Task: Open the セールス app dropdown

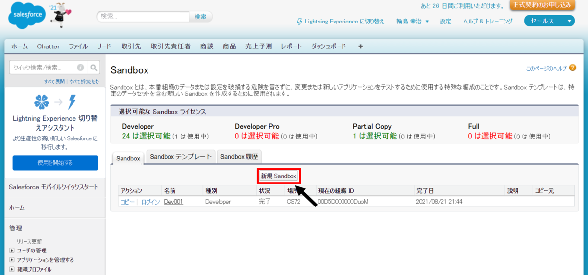Action: 549,21
